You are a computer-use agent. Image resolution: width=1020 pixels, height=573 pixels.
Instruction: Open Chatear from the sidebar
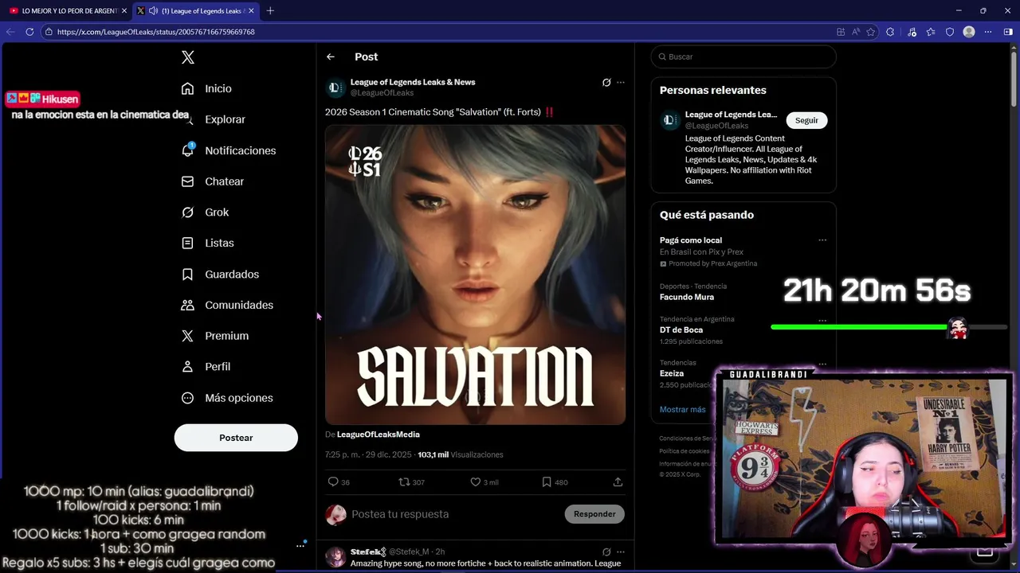pos(213,181)
